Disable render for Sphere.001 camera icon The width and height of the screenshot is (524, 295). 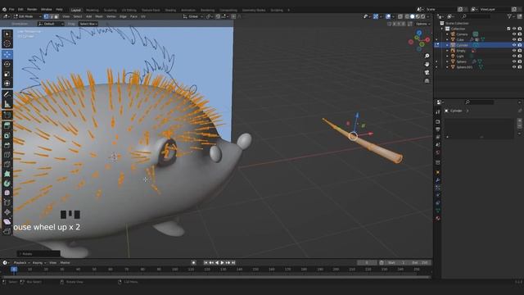(x=520, y=67)
